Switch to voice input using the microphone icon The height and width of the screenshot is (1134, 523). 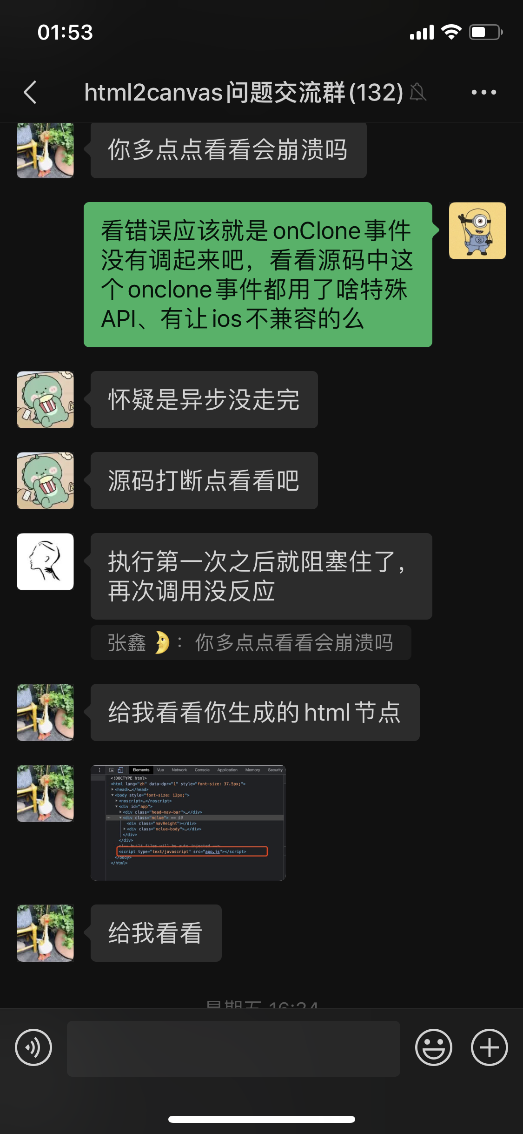coord(33,1048)
